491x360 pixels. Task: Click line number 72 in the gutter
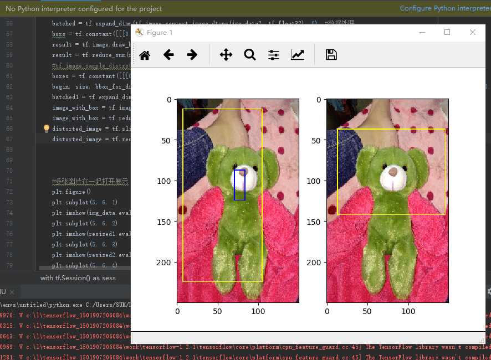(9, 192)
